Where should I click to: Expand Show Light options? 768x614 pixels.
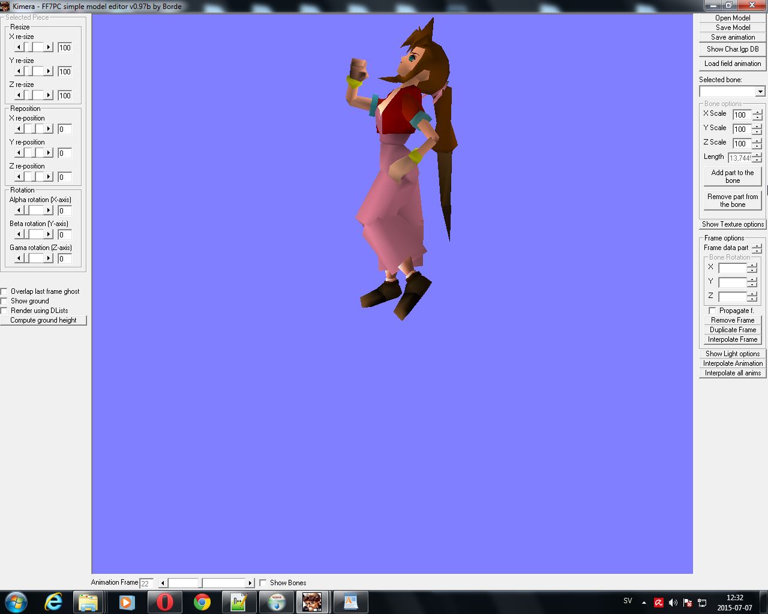pos(733,354)
